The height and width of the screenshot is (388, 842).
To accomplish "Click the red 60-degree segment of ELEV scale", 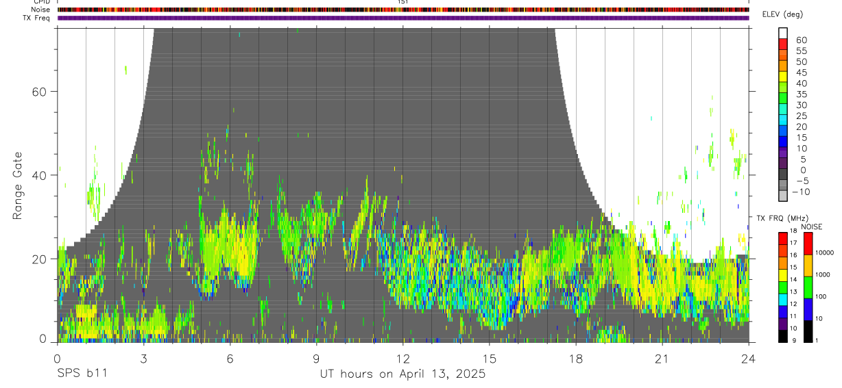I will (x=784, y=43).
